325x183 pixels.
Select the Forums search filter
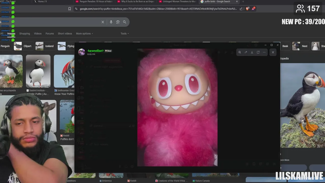(50, 34)
